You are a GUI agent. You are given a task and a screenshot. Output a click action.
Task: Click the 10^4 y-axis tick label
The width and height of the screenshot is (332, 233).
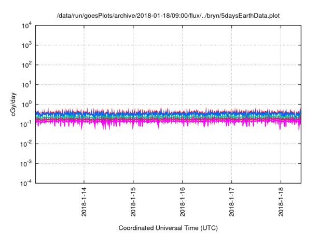coord(26,25)
